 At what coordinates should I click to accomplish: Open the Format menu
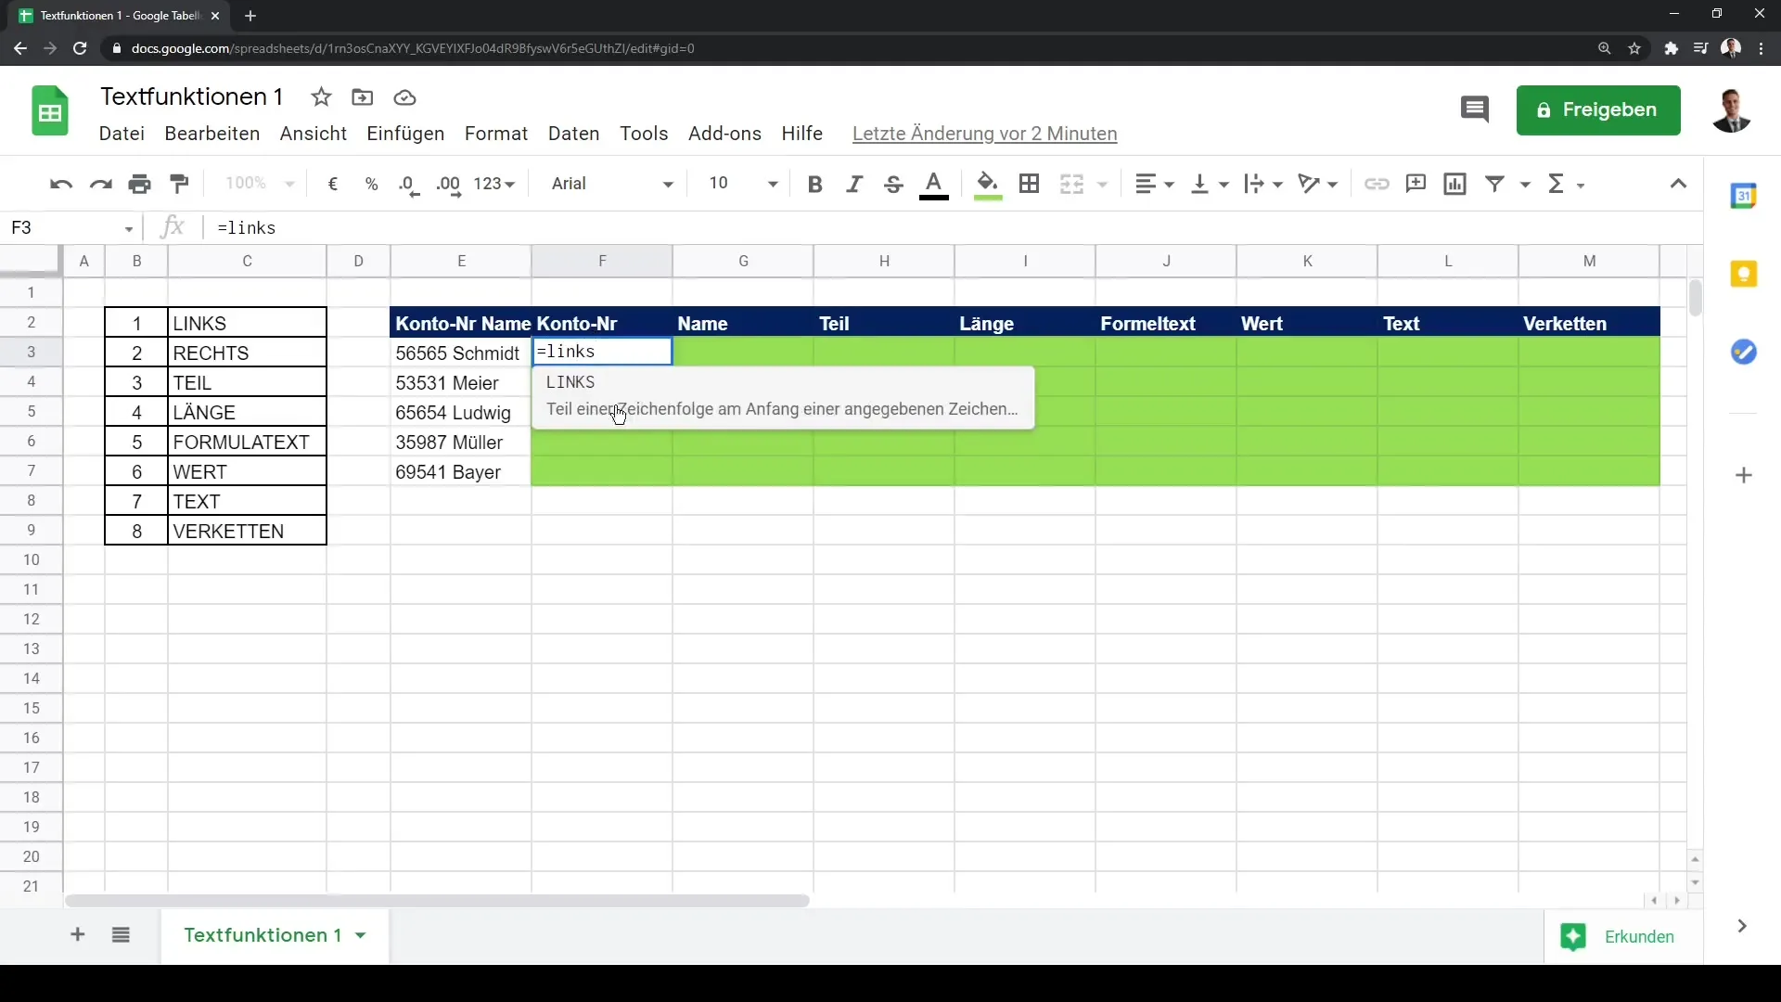click(496, 134)
